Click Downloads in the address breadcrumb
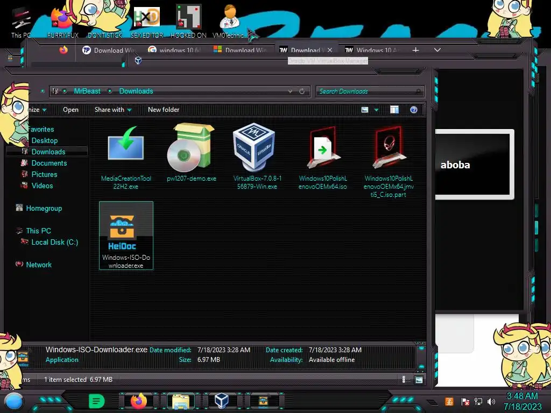The width and height of the screenshot is (551, 413). pyautogui.click(x=136, y=91)
